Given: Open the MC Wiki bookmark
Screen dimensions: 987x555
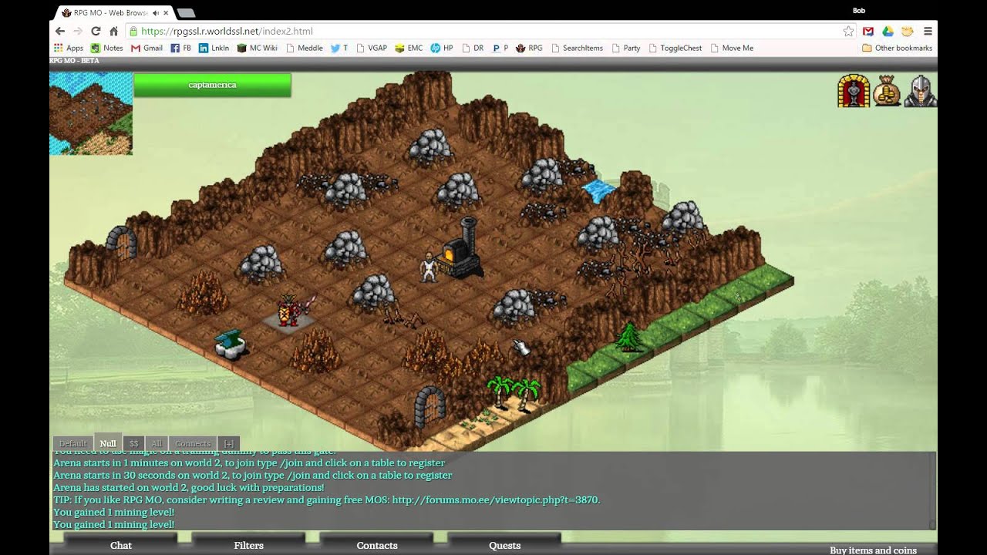Looking at the screenshot, I should coord(257,48).
